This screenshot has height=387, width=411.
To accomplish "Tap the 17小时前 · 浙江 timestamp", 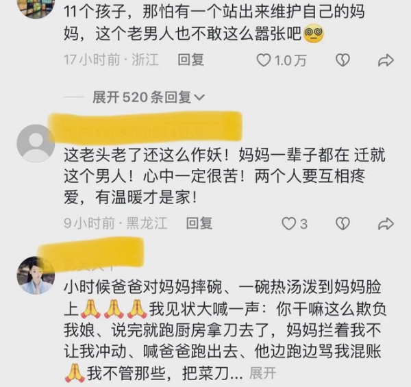I will click(111, 60).
